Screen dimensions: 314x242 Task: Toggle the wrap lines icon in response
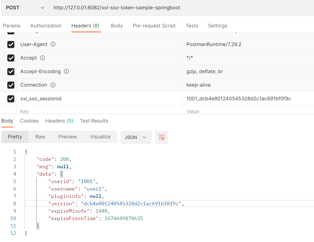pos(162,137)
